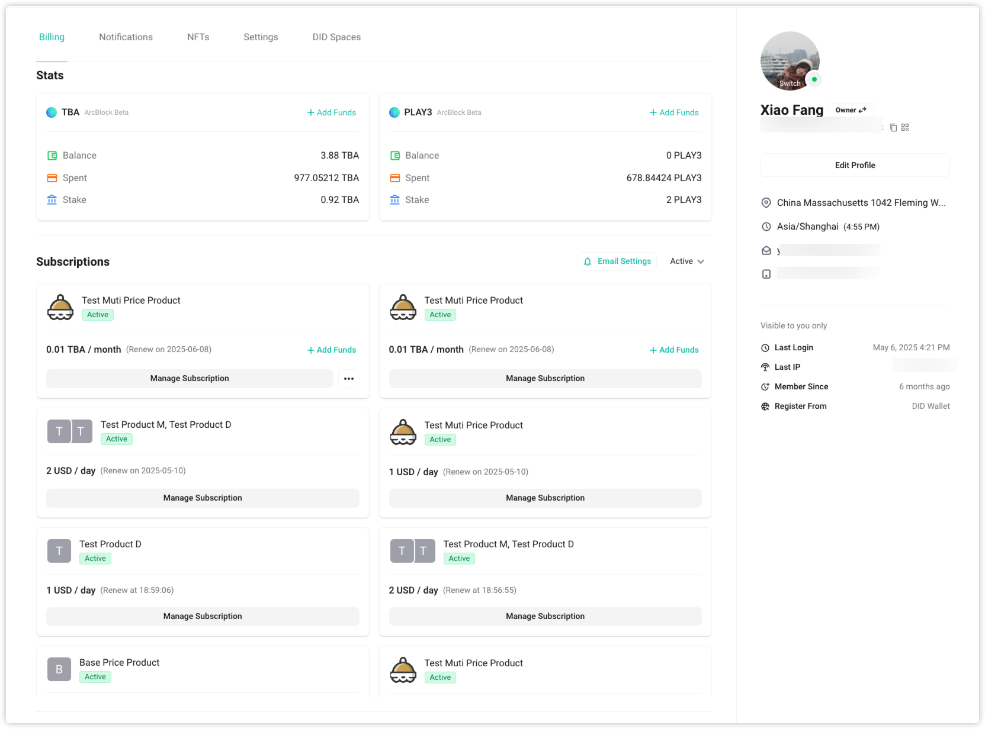Click the bell icon in Email Settings
The image size is (985, 729).
point(588,262)
